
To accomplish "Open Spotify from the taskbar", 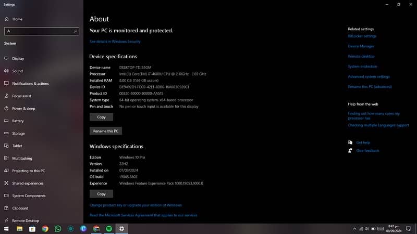I will pos(109,228).
